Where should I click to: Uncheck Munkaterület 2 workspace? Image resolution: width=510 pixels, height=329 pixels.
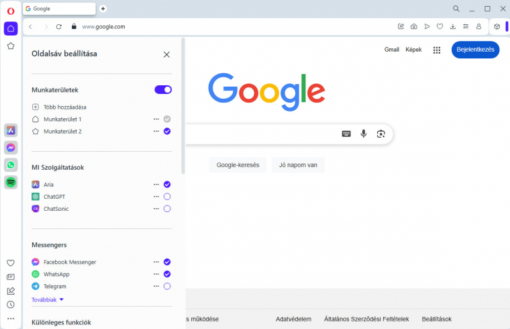pos(167,132)
